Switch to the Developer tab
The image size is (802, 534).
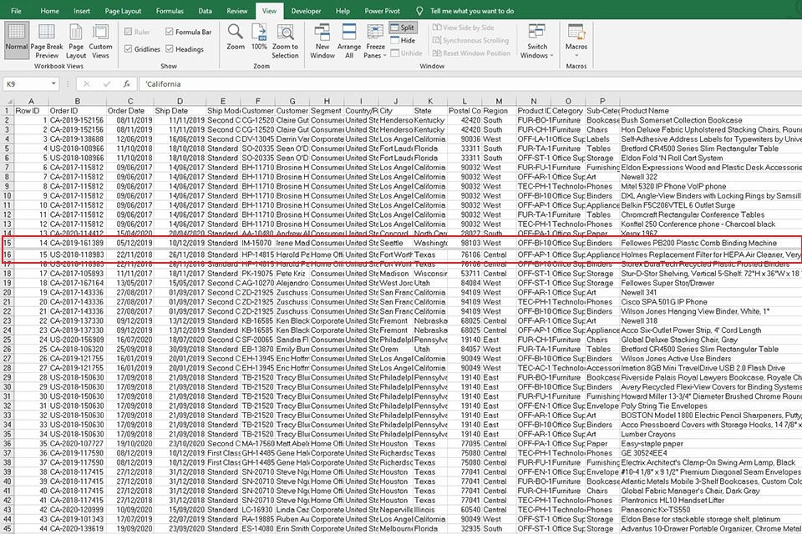[x=306, y=11]
